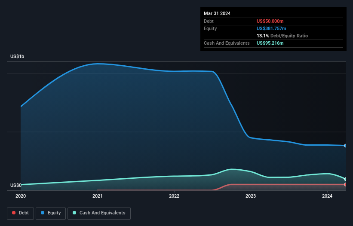Click the 2022 x-axis label
This screenshot has width=353, height=226.
point(174,196)
